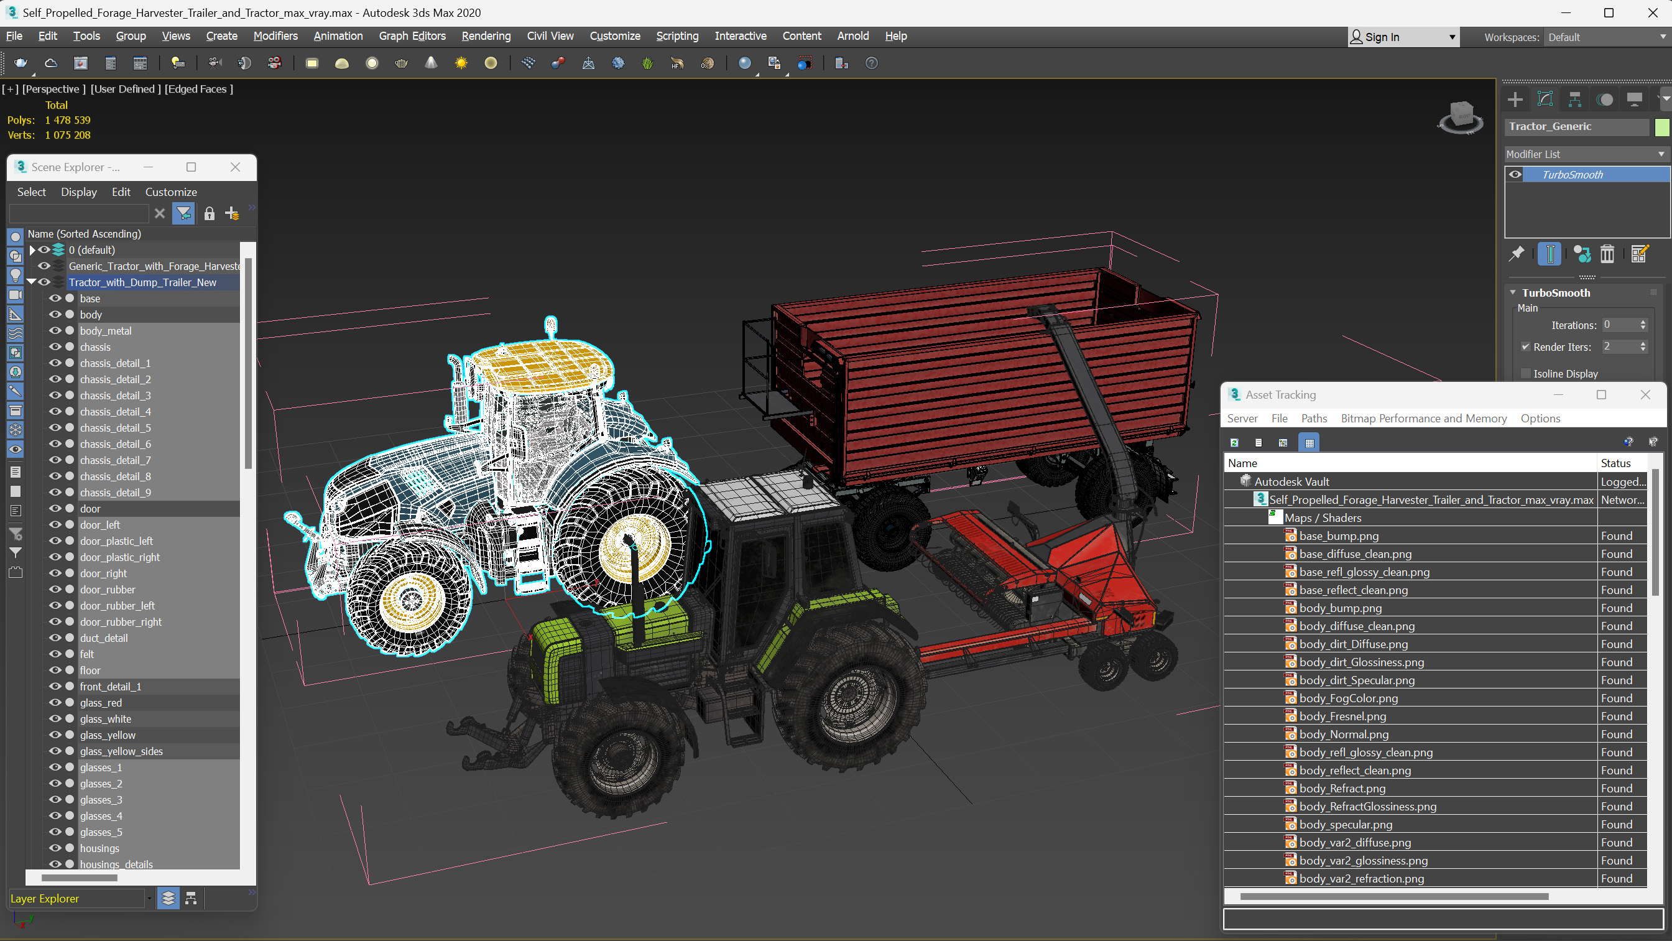Open the Modifier List dropdown
Screen dimensions: 1672x941
1585,154
